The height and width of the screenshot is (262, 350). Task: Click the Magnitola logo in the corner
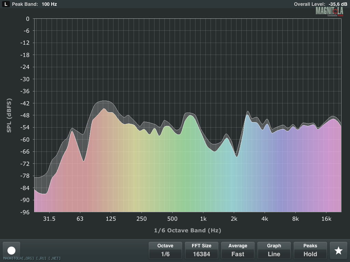coord(329,11)
